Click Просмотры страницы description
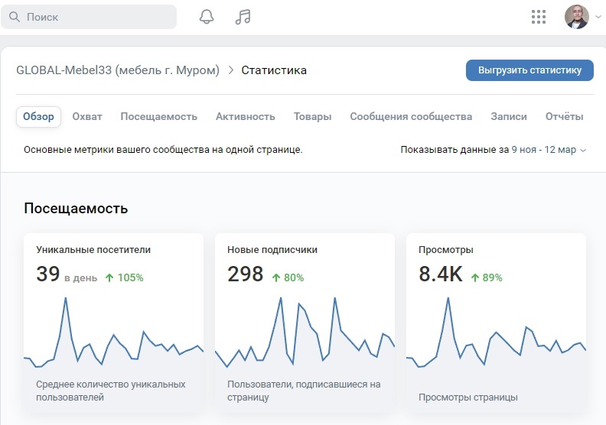606x425 pixels. (468, 397)
